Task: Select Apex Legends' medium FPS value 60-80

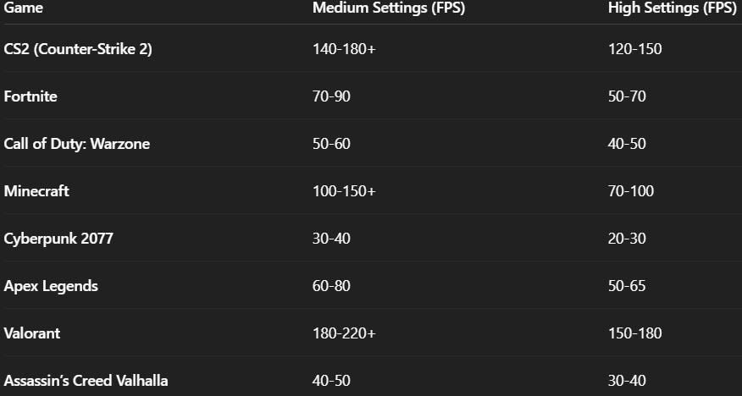Action: point(331,286)
